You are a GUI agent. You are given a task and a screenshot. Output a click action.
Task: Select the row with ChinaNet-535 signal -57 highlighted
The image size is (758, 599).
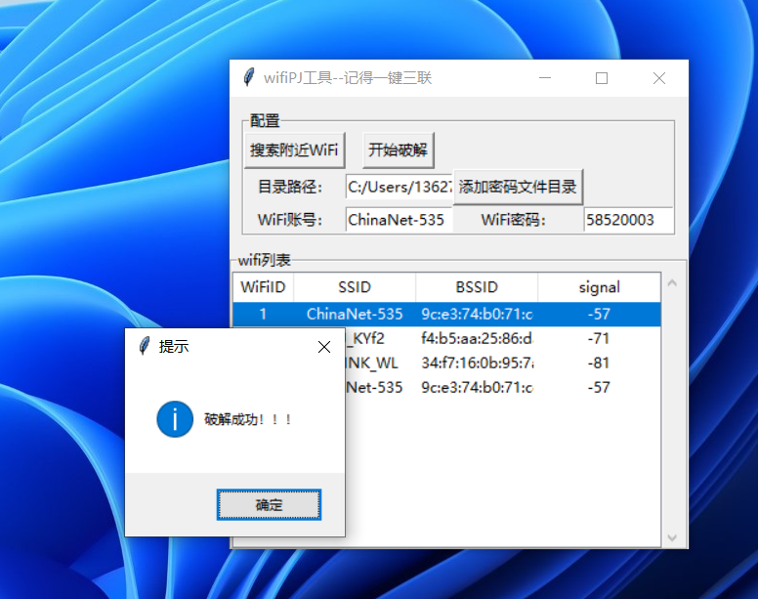click(x=446, y=315)
